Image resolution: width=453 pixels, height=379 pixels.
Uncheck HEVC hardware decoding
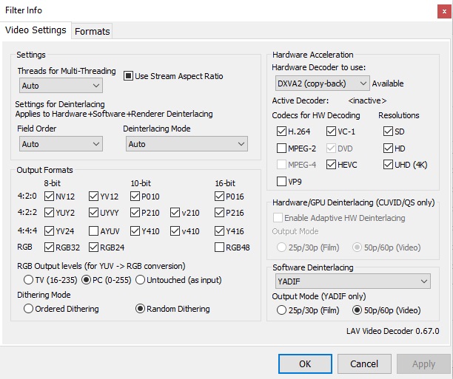330,165
